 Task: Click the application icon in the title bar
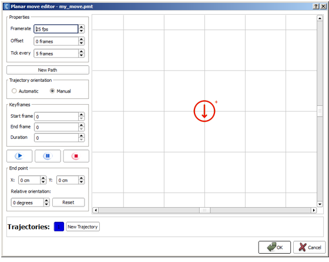pyautogui.click(x=6, y=6)
